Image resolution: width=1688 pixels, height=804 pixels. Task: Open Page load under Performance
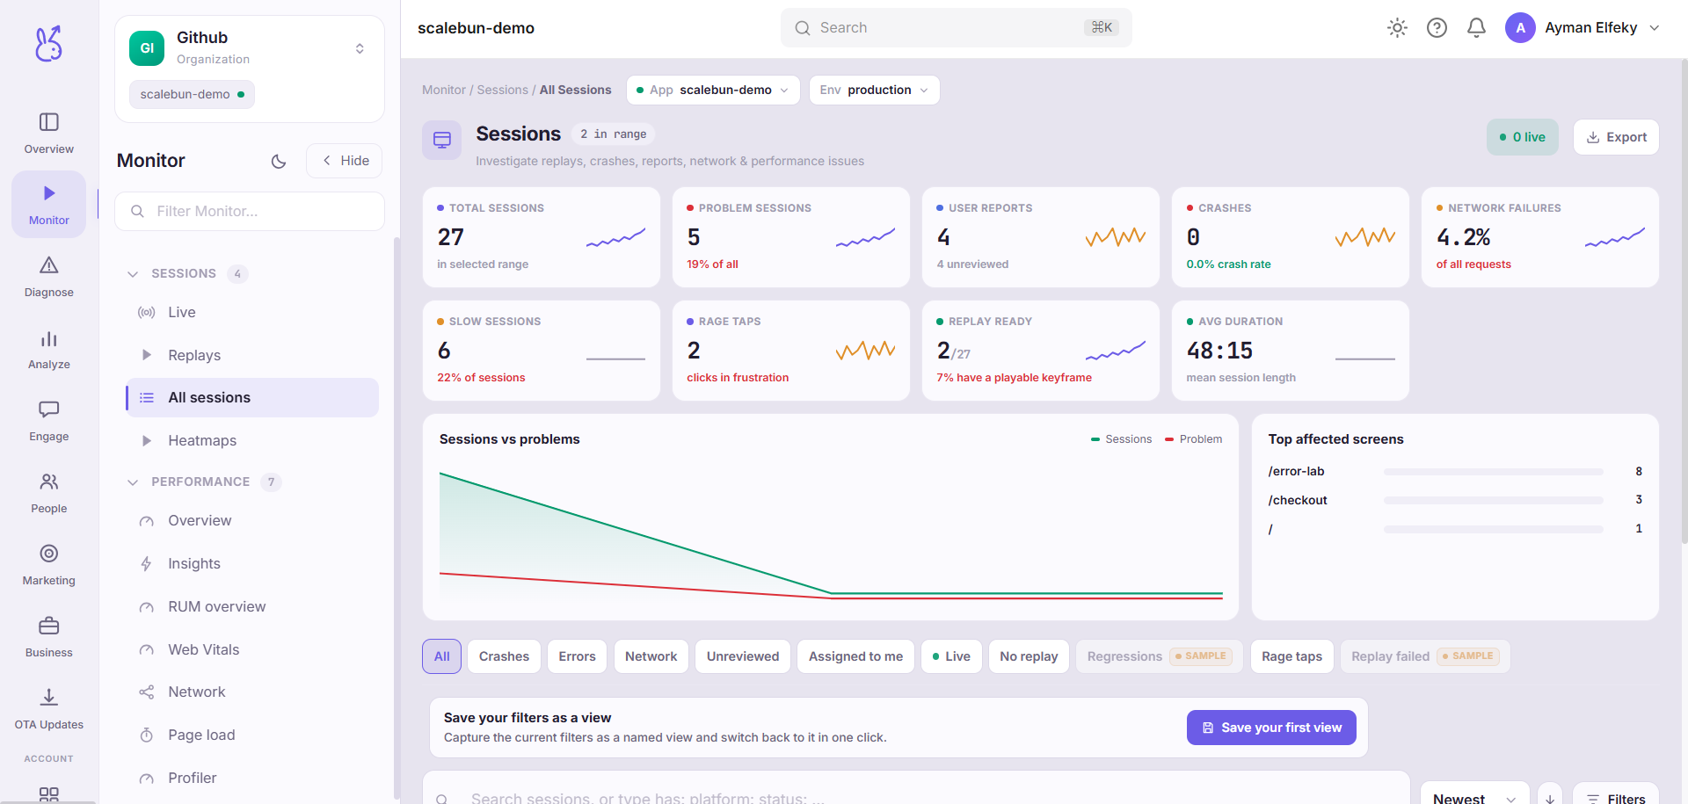coord(252,735)
